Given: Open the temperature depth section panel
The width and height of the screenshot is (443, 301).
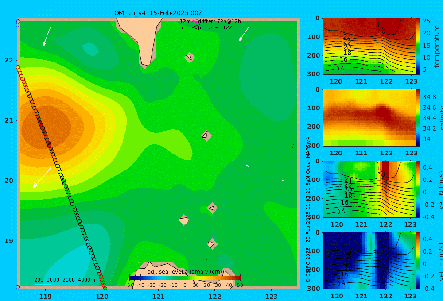Looking at the screenshot, I should 369,46.
